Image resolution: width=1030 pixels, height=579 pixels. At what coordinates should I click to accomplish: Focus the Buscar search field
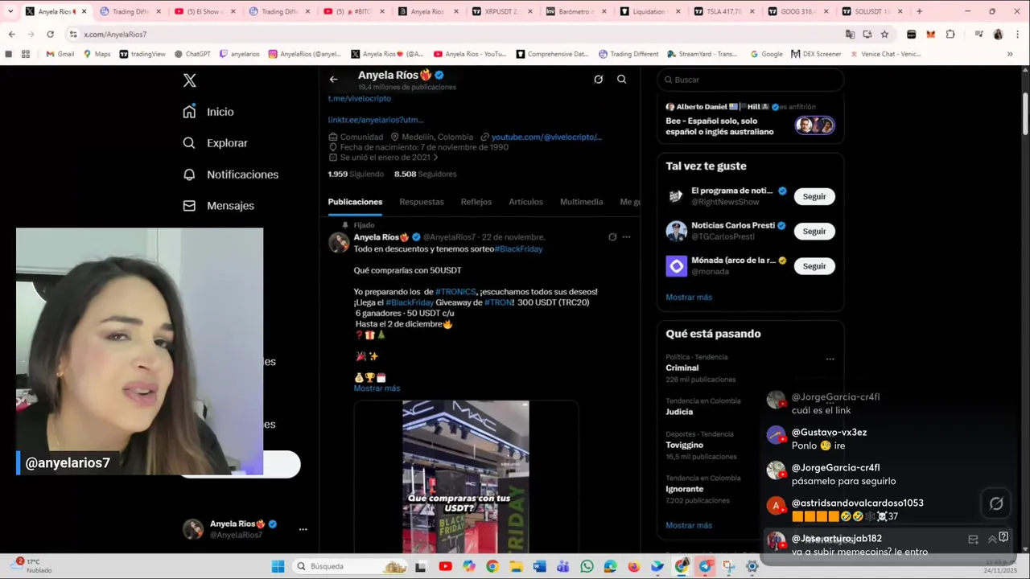tap(751, 80)
